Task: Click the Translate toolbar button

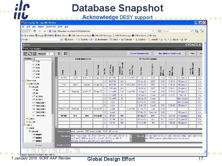Action: [x=127, y=40]
